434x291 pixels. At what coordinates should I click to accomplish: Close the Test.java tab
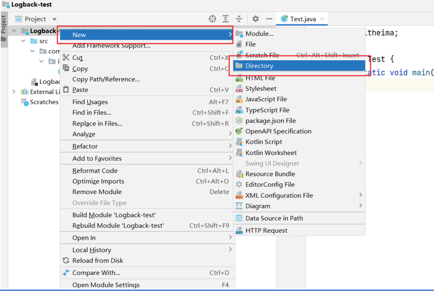pyautogui.click(x=322, y=19)
